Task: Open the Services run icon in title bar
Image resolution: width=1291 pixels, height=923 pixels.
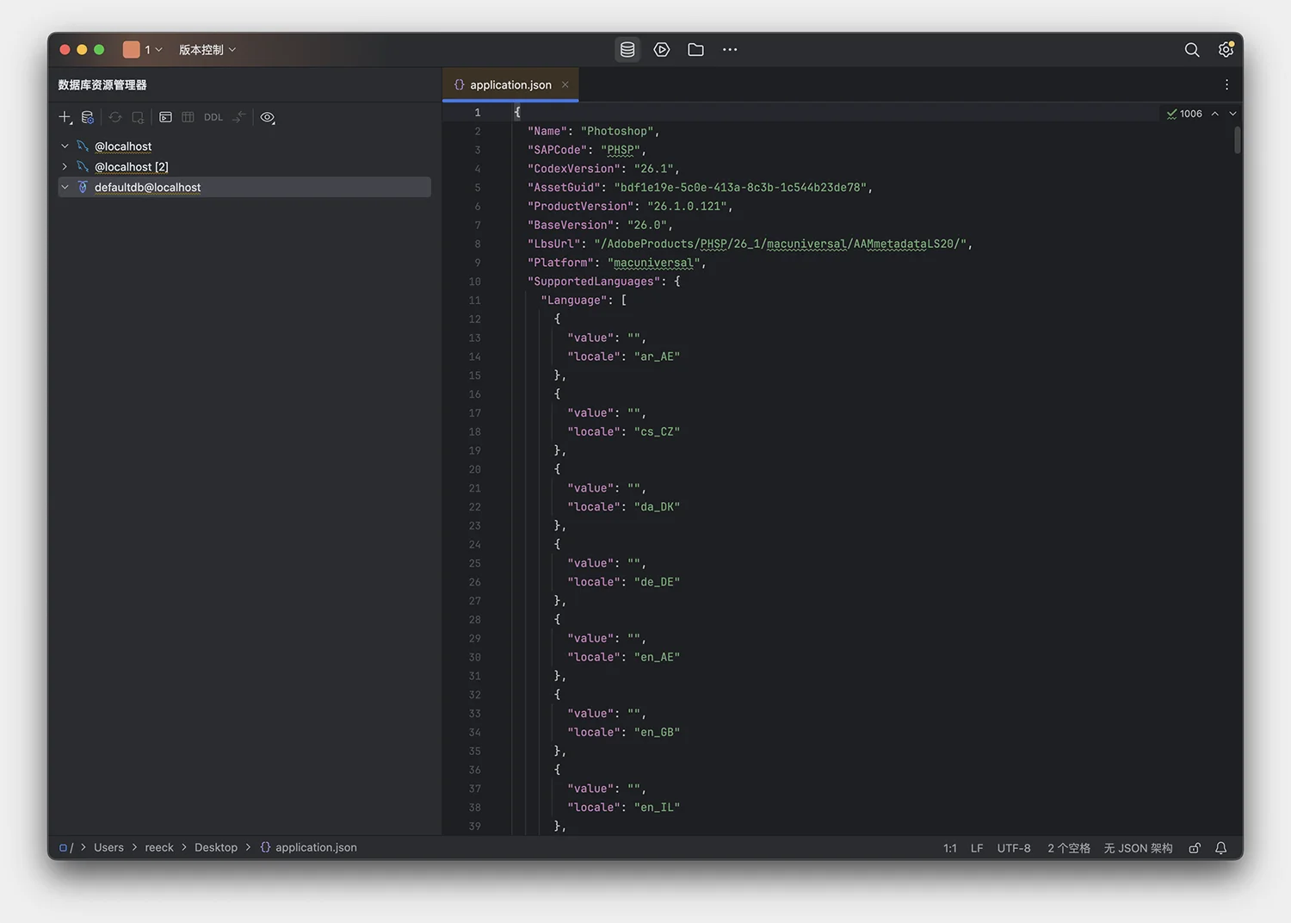Action: pyautogui.click(x=662, y=50)
